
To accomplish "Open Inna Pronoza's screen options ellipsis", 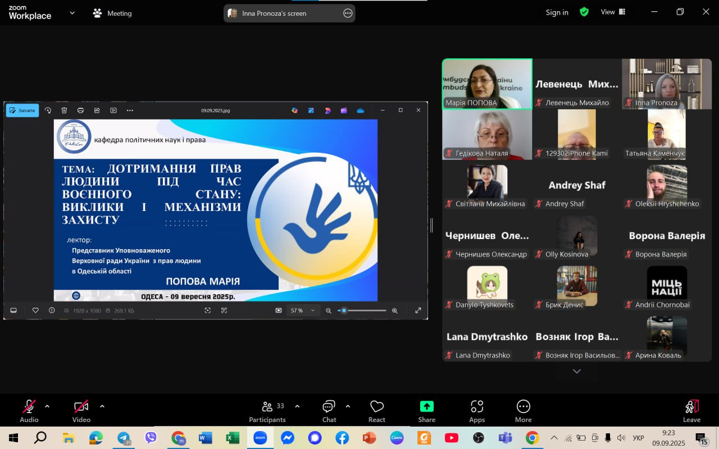I will (x=348, y=13).
